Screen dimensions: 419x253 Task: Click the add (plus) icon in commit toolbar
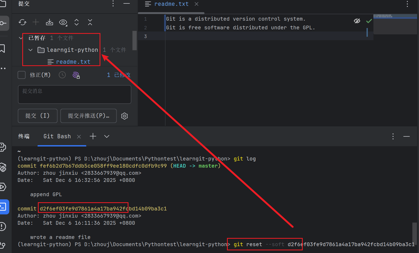click(36, 22)
